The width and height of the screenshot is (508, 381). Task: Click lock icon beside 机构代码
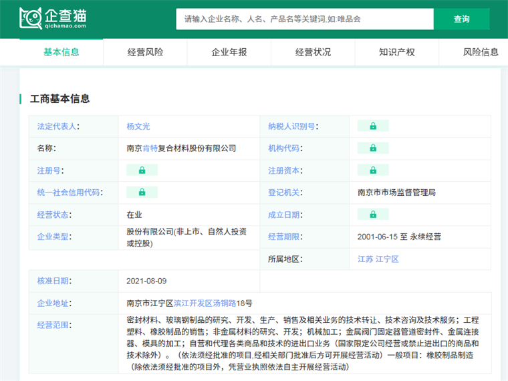pyautogui.click(x=372, y=148)
